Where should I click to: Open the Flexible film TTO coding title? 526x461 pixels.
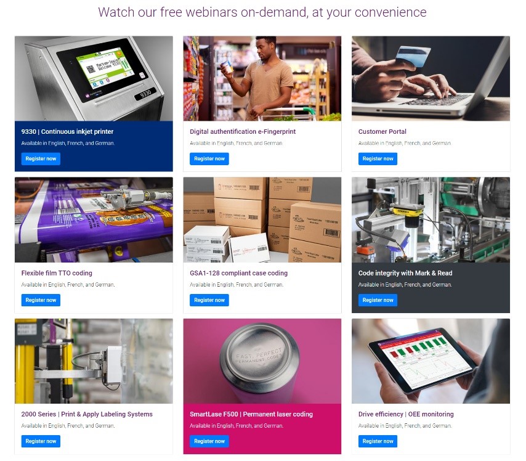(x=57, y=273)
